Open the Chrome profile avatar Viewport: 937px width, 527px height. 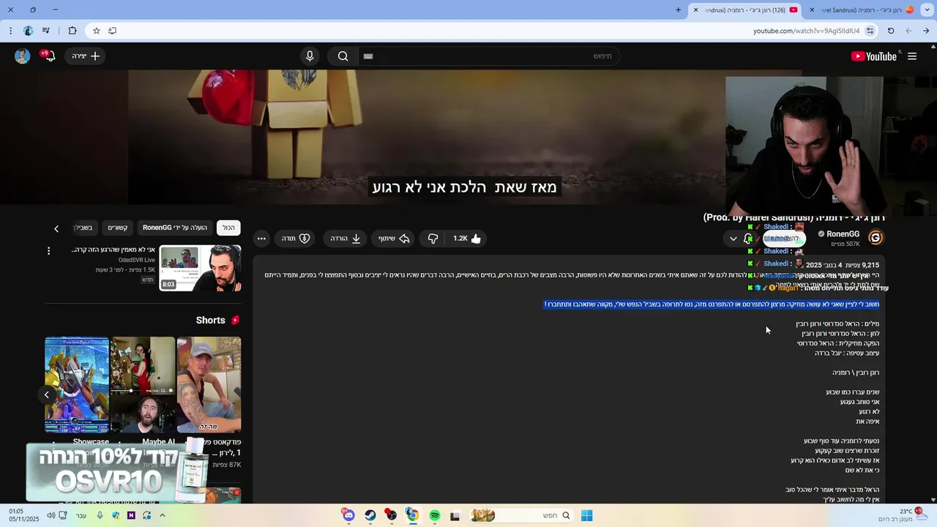29,31
